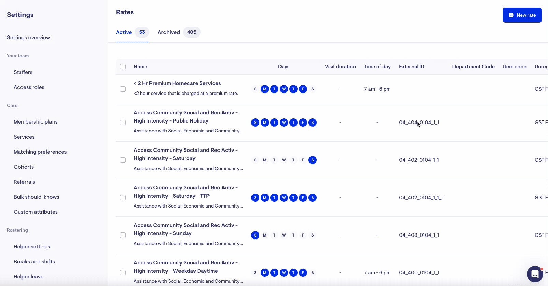Click external ID 04_404_0104_1_1
This screenshot has width=548, height=286.
point(419,123)
